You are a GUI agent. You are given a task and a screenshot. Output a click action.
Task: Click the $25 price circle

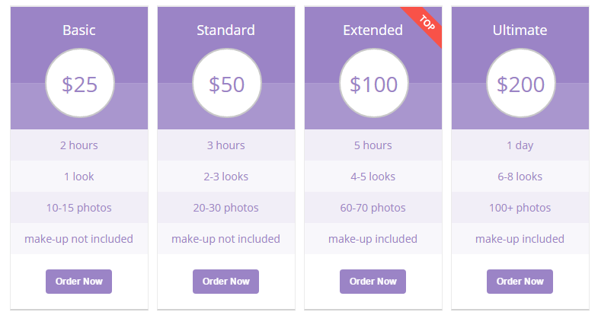79,84
